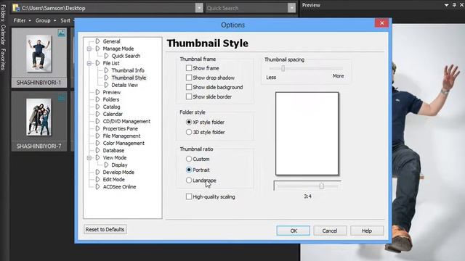Collapse the File List tree node
The width and height of the screenshot is (465, 261).
tap(89, 63)
